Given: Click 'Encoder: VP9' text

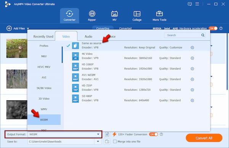Looking at the screenshot, I should [90, 58].
